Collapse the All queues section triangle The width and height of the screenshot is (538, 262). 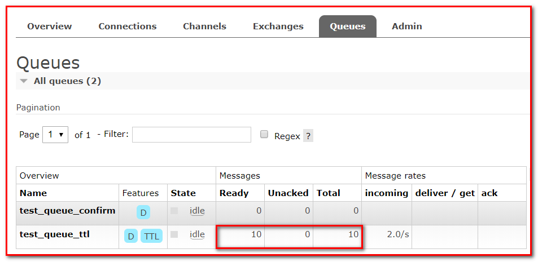click(24, 81)
